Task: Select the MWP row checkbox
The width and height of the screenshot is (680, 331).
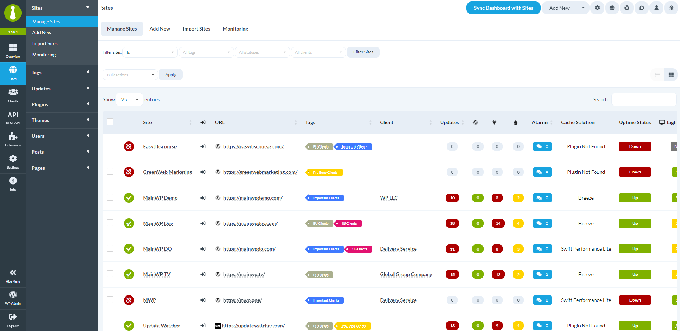Action: pyautogui.click(x=110, y=300)
